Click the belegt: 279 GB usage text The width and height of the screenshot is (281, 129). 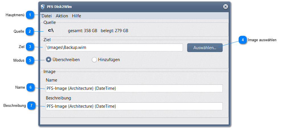pos(114,31)
